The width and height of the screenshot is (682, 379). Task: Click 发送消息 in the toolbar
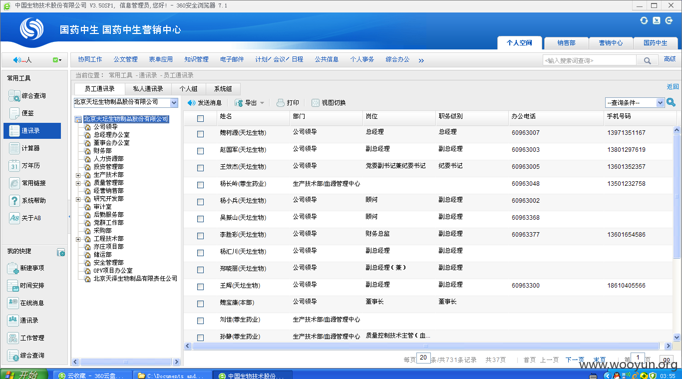click(205, 103)
